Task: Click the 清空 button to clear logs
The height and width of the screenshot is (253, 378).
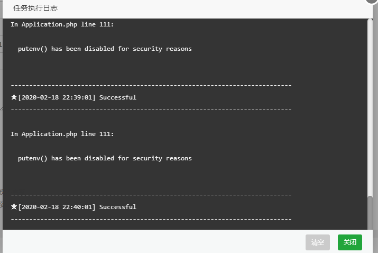Action: click(x=317, y=242)
